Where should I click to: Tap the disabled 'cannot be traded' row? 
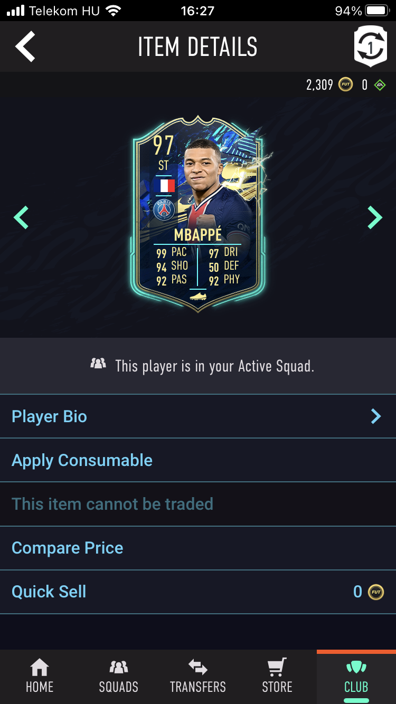[x=198, y=504]
